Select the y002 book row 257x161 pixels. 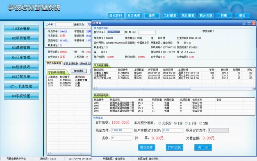174,106
